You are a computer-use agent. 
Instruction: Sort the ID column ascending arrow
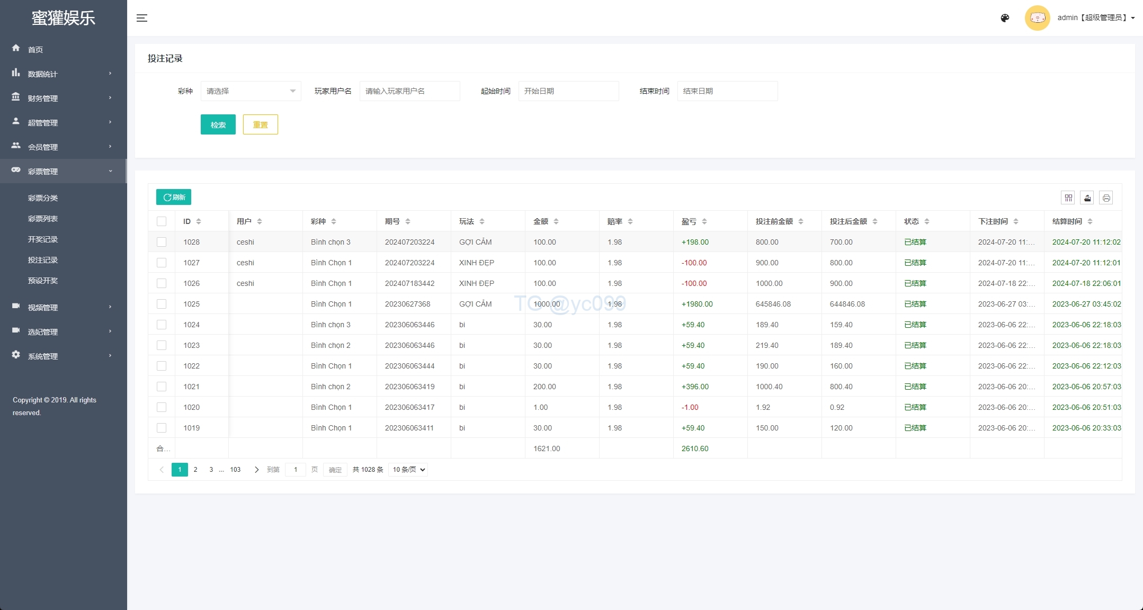point(199,219)
